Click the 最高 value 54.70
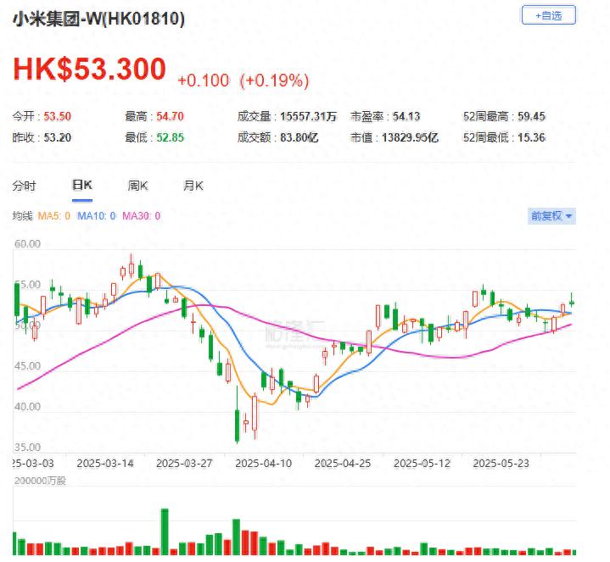The height and width of the screenshot is (562, 610). [170, 116]
